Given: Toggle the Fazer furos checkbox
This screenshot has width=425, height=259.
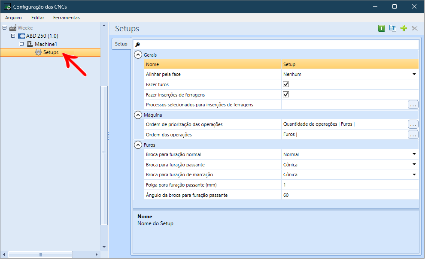Looking at the screenshot, I should pos(285,84).
